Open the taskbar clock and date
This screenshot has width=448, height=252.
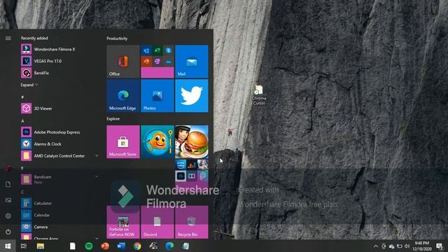[421, 246]
